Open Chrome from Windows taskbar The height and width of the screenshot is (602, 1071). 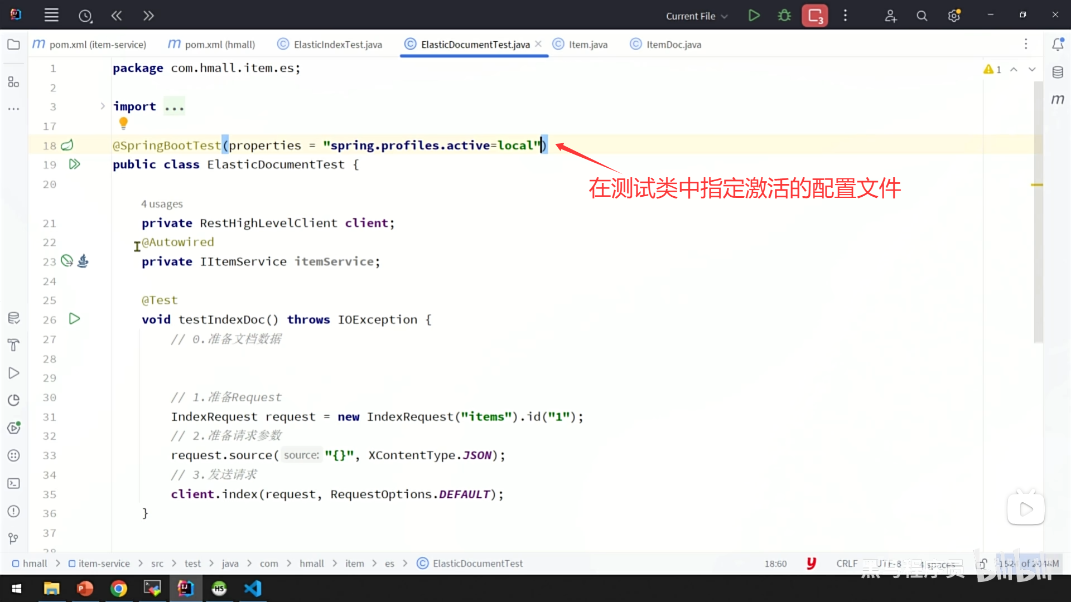pos(118,589)
